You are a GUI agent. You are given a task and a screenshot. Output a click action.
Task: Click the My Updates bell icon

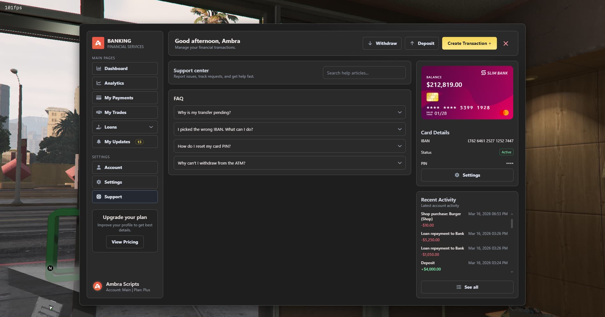click(99, 142)
